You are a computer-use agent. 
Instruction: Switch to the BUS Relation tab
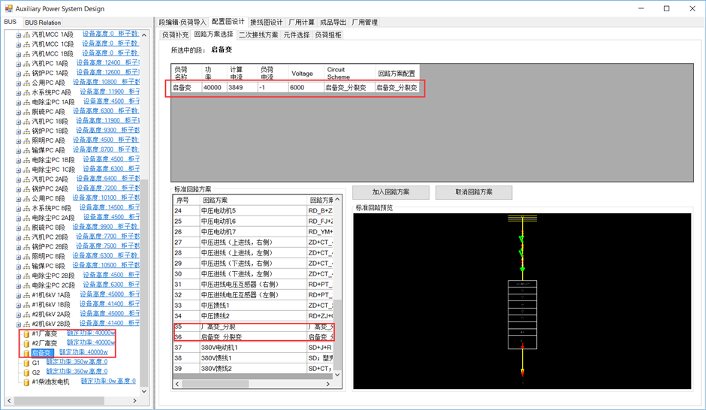point(43,23)
